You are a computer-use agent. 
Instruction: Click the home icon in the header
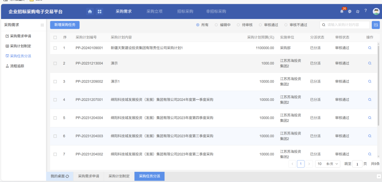click(x=90, y=12)
